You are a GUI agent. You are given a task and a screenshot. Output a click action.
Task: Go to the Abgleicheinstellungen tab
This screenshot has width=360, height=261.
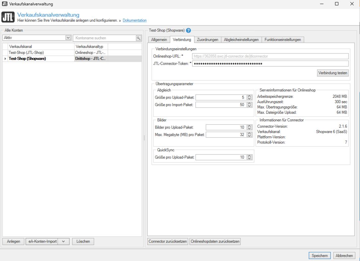click(241, 40)
